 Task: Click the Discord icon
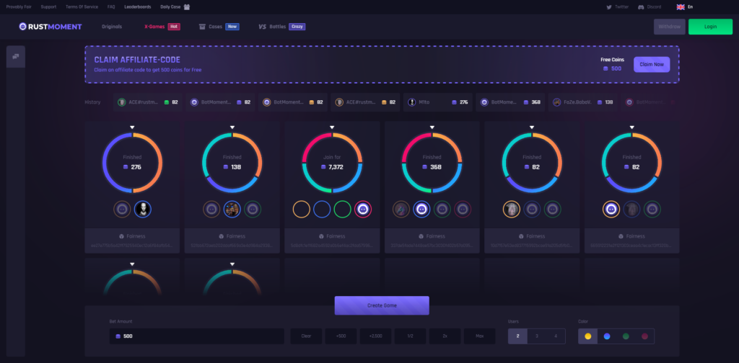641,7
